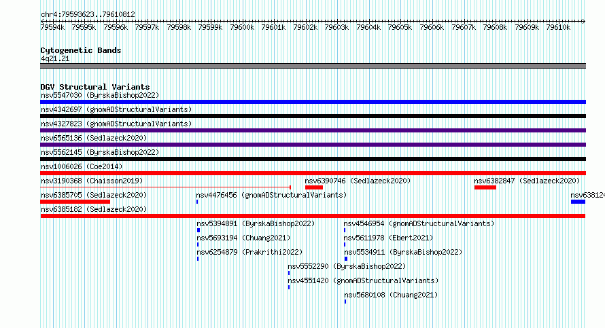Image resolution: width=605 pixels, height=328 pixels.
Task: Click the black nsv4342697 variant bar
Action: coord(313,116)
